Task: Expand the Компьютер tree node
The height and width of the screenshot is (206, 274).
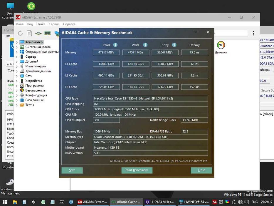Action: tap(17, 42)
